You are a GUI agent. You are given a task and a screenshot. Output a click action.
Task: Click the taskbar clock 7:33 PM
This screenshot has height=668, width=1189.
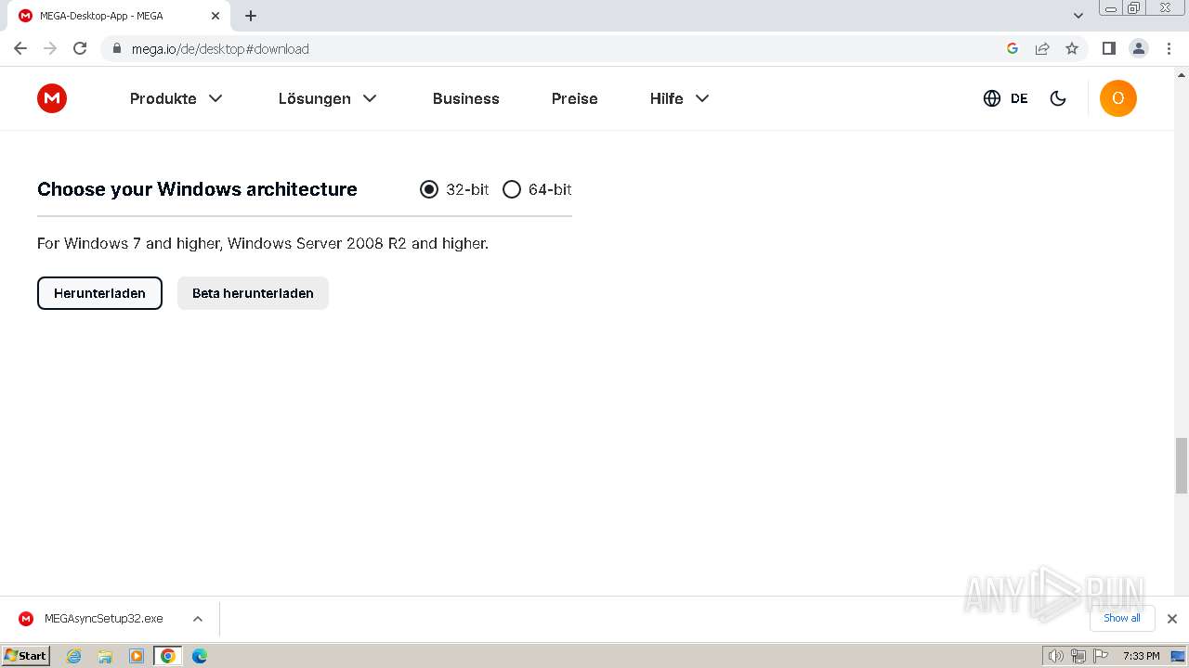click(1141, 656)
